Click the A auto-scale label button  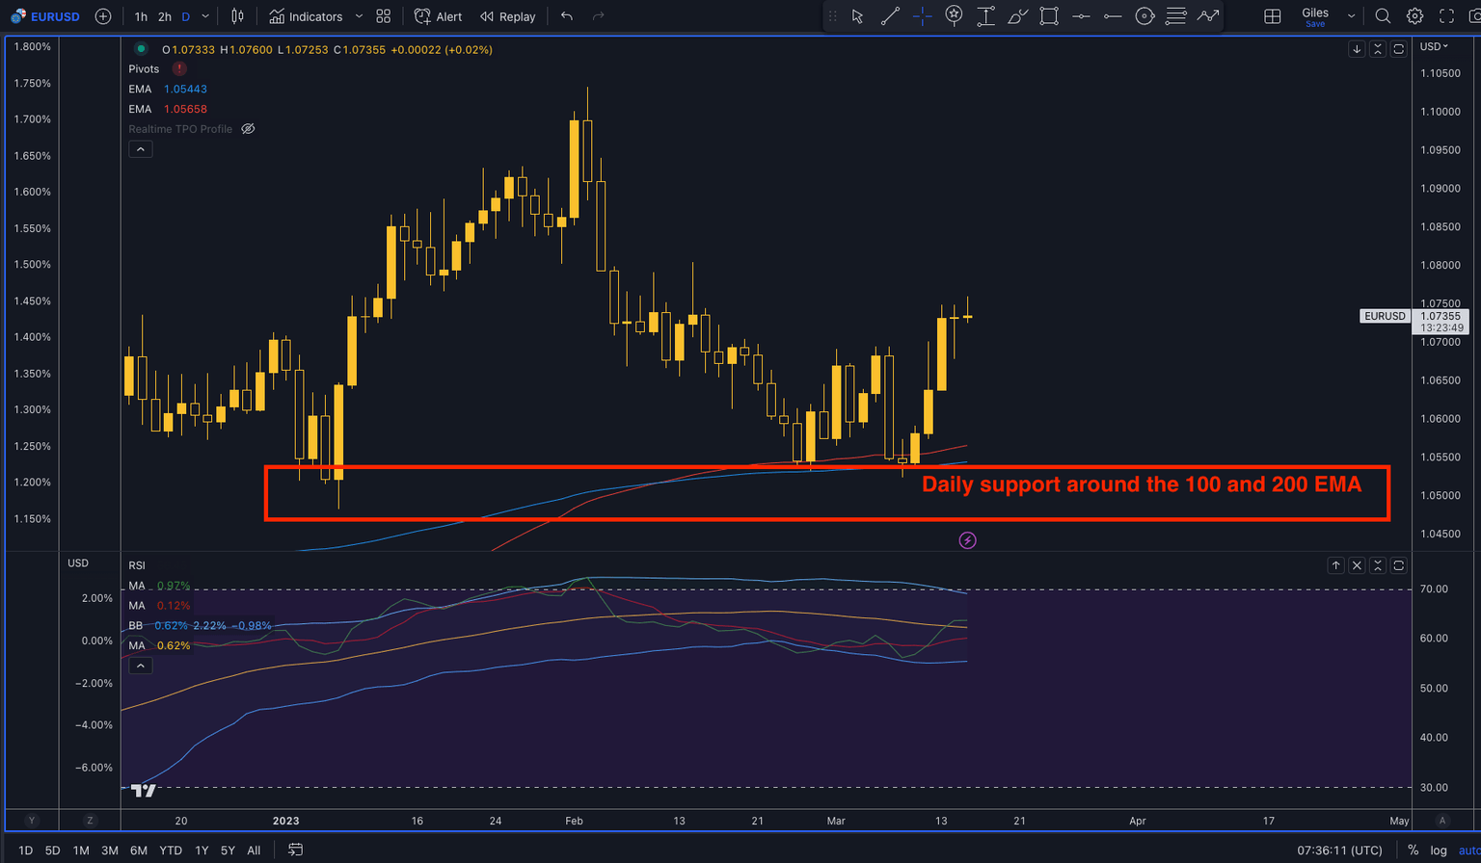pos(1443,821)
